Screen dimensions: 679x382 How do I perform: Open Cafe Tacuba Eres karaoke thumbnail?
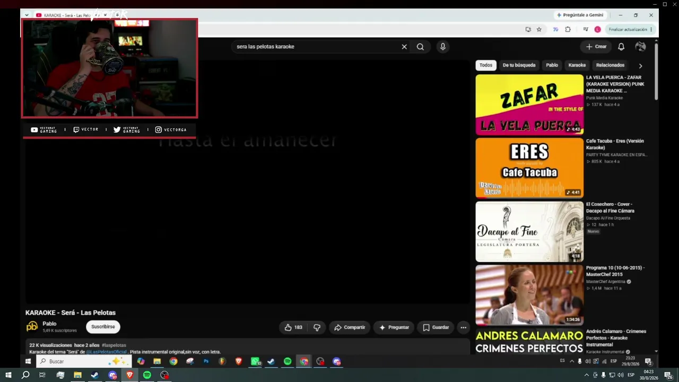click(529, 168)
